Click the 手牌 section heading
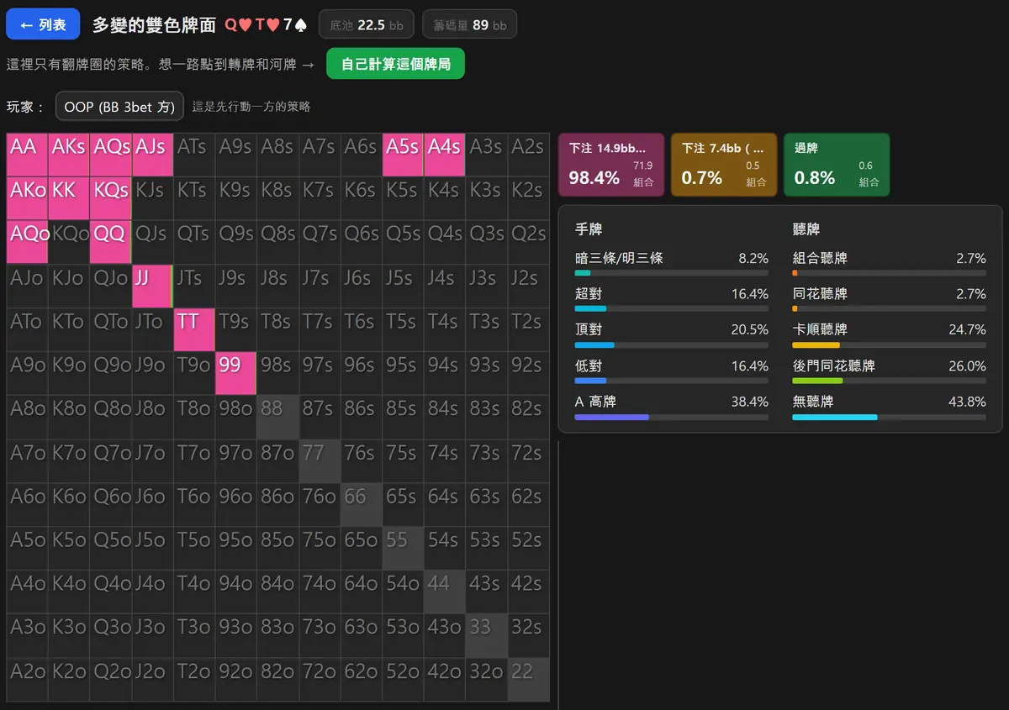1009x710 pixels. pos(589,229)
